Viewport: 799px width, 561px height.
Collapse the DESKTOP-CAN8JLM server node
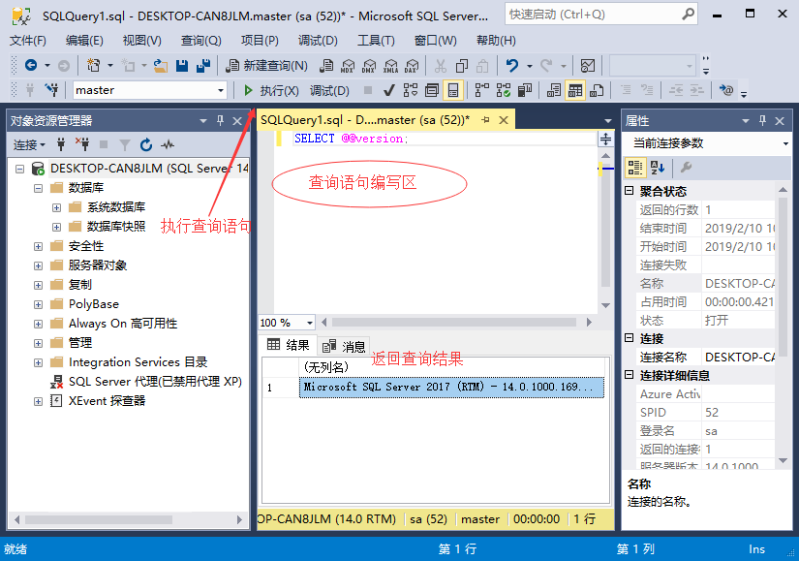pyautogui.click(x=20, y=169)
